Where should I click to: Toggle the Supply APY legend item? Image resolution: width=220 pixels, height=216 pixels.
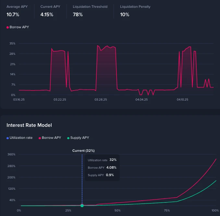tap(78, 138)
